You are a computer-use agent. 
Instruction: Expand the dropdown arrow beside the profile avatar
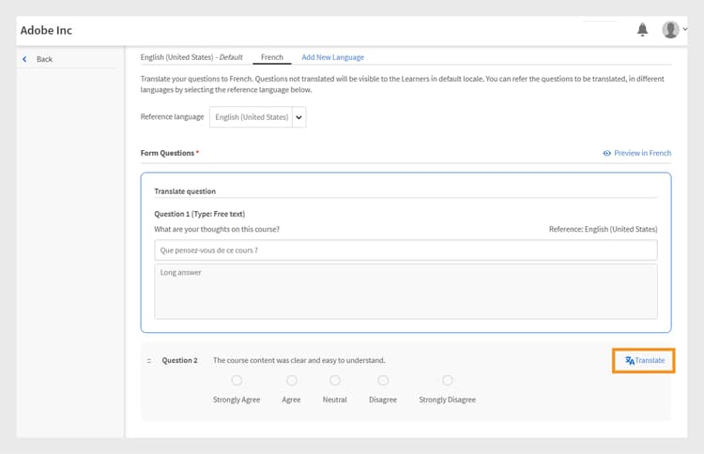pyautogui.click(x=685, y=30)
